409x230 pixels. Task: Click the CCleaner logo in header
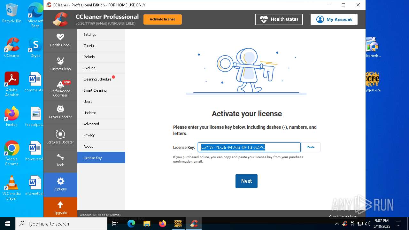click(60, 19)
